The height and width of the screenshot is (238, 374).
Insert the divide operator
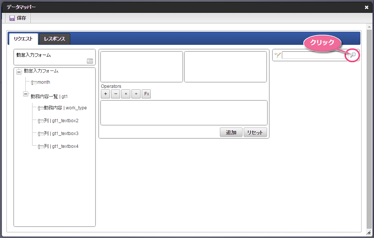[136, 94]
